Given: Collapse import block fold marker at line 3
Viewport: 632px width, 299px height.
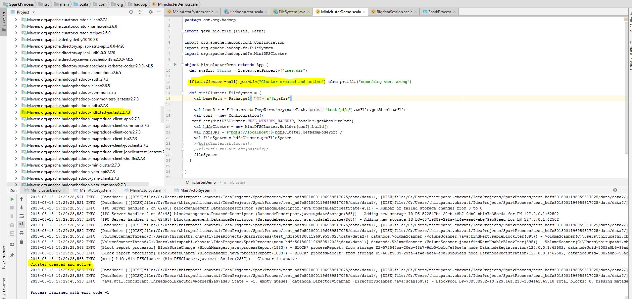Looking at the screenshot, I should coord(182,31).
